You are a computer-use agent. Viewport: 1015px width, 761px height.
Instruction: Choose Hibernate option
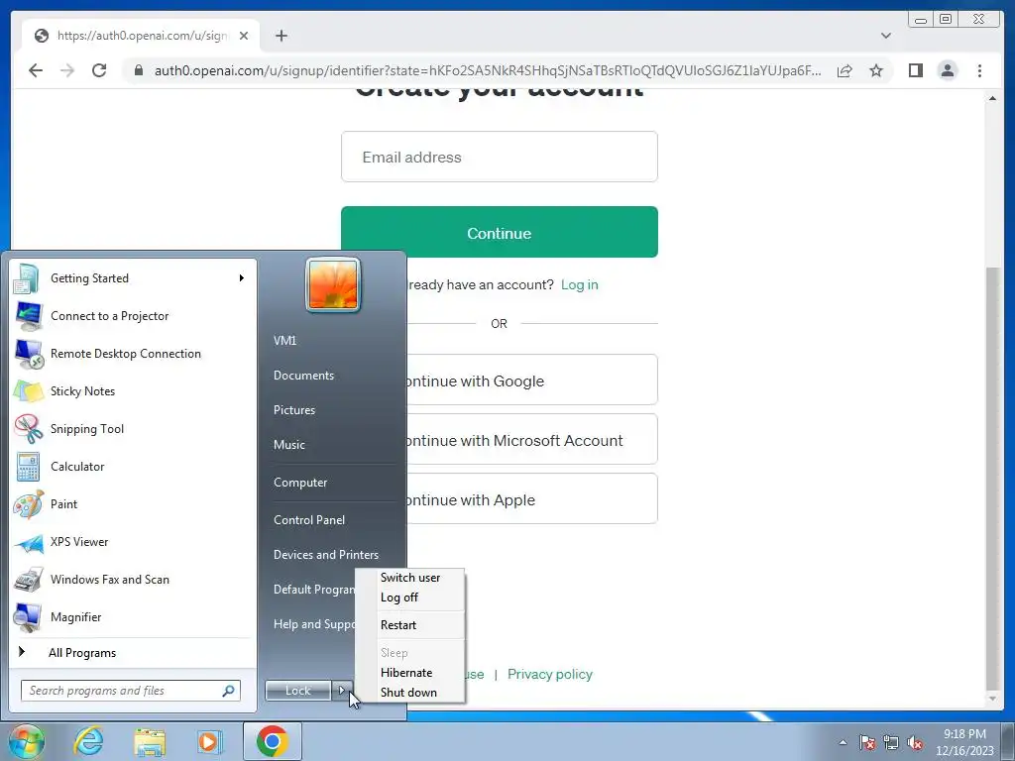pyautogui.click(x=409, y=673)
